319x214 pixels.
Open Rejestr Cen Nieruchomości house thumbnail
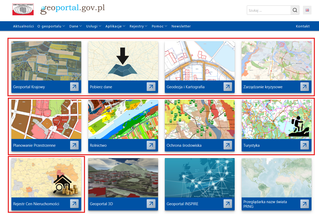tap(46, 178)
